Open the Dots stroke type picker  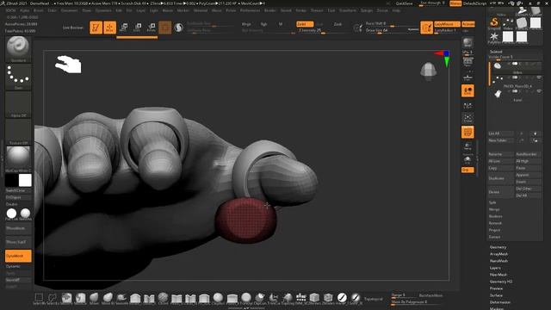(x=18, y=77)
